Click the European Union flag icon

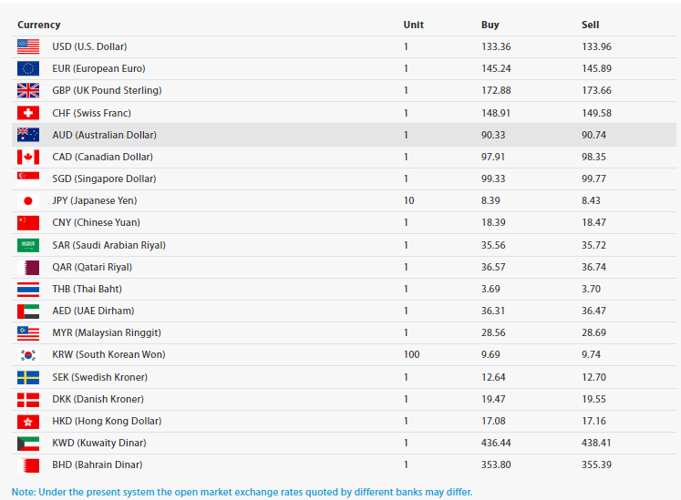coord(28,68)
